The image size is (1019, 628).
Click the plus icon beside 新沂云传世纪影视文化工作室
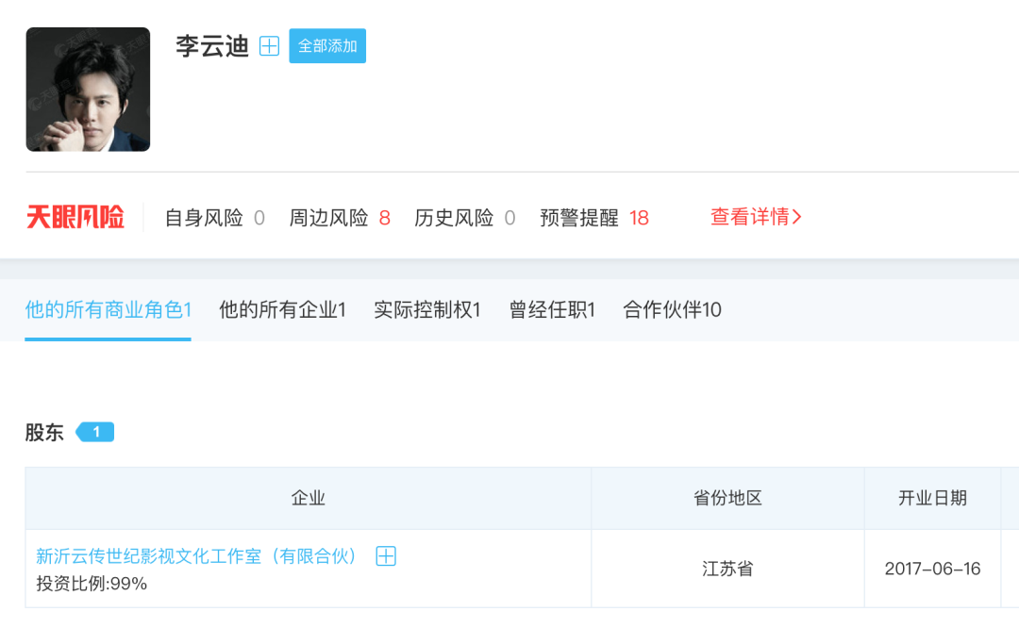[x=386, y=556]
